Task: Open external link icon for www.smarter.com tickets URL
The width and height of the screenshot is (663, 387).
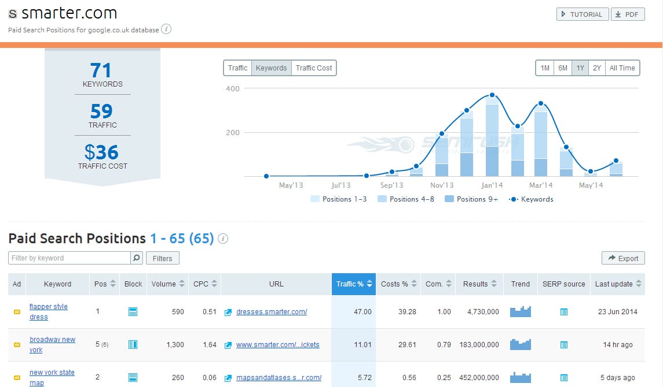Action: pos(228,345)
